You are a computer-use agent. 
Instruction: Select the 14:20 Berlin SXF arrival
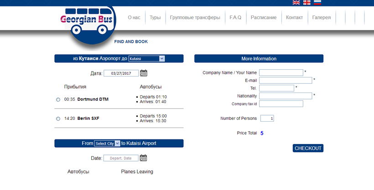point(58,118)
